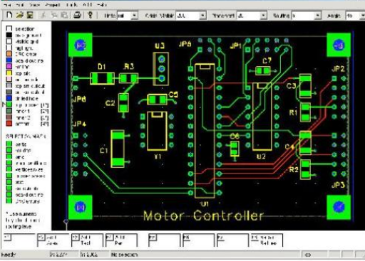Toggle copper areas in the selection mask
The width and height of the screenshot is (365, 261).
click(x=9, y=176)
